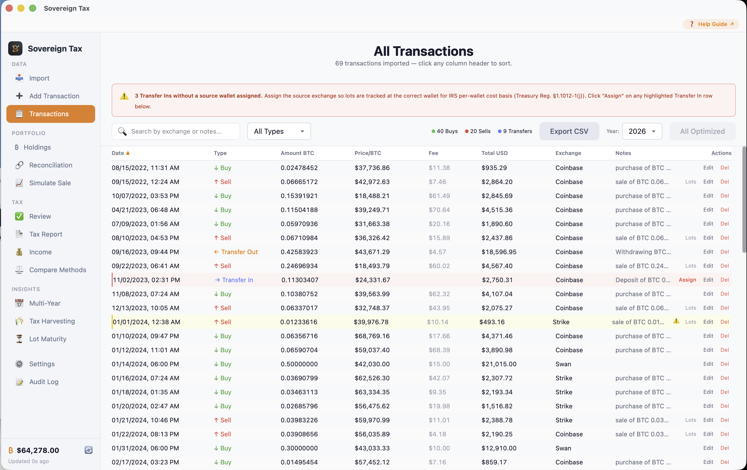Open Settings with the gear icon

19,364
